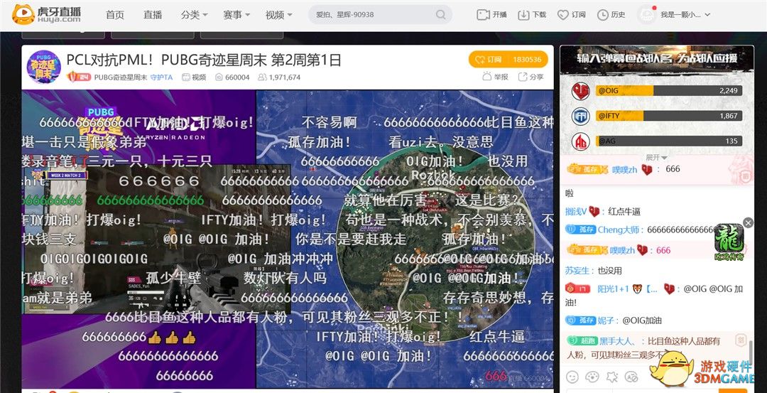767x393 pixels.
Task: Click the 举报 report icon
Action: [x=486, y=76]
